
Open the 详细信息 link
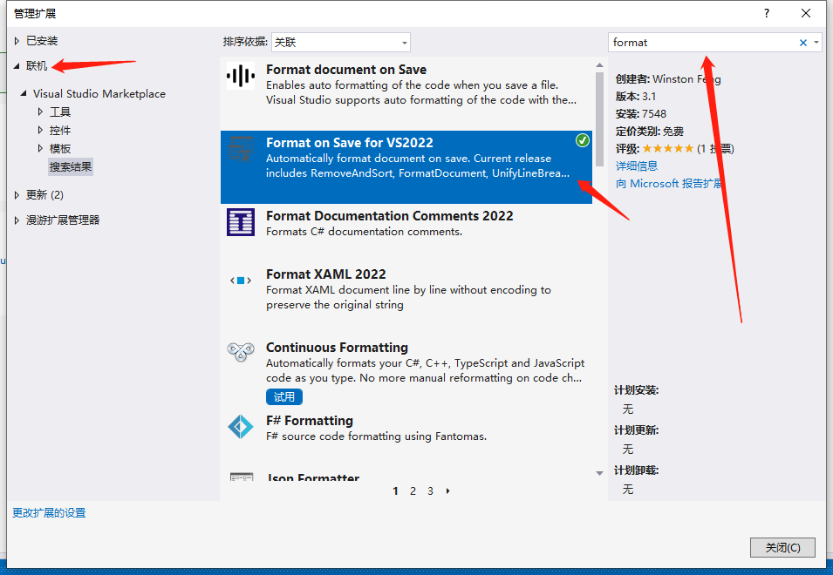coord(637,166)
